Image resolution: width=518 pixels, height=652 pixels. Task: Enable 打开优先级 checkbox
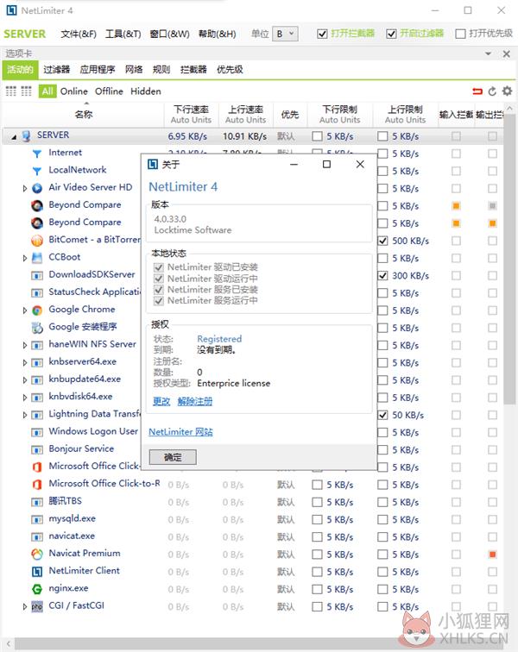tap(460, 34)
